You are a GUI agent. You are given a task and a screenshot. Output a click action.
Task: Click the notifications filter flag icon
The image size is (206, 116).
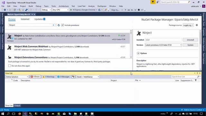153,2
